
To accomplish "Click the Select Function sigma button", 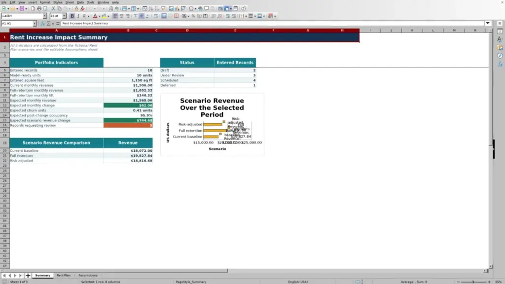I will (49, 24).
